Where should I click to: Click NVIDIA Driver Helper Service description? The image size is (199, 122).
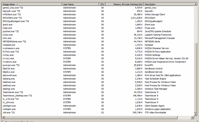pyautogui.click(x=166, y=58)
